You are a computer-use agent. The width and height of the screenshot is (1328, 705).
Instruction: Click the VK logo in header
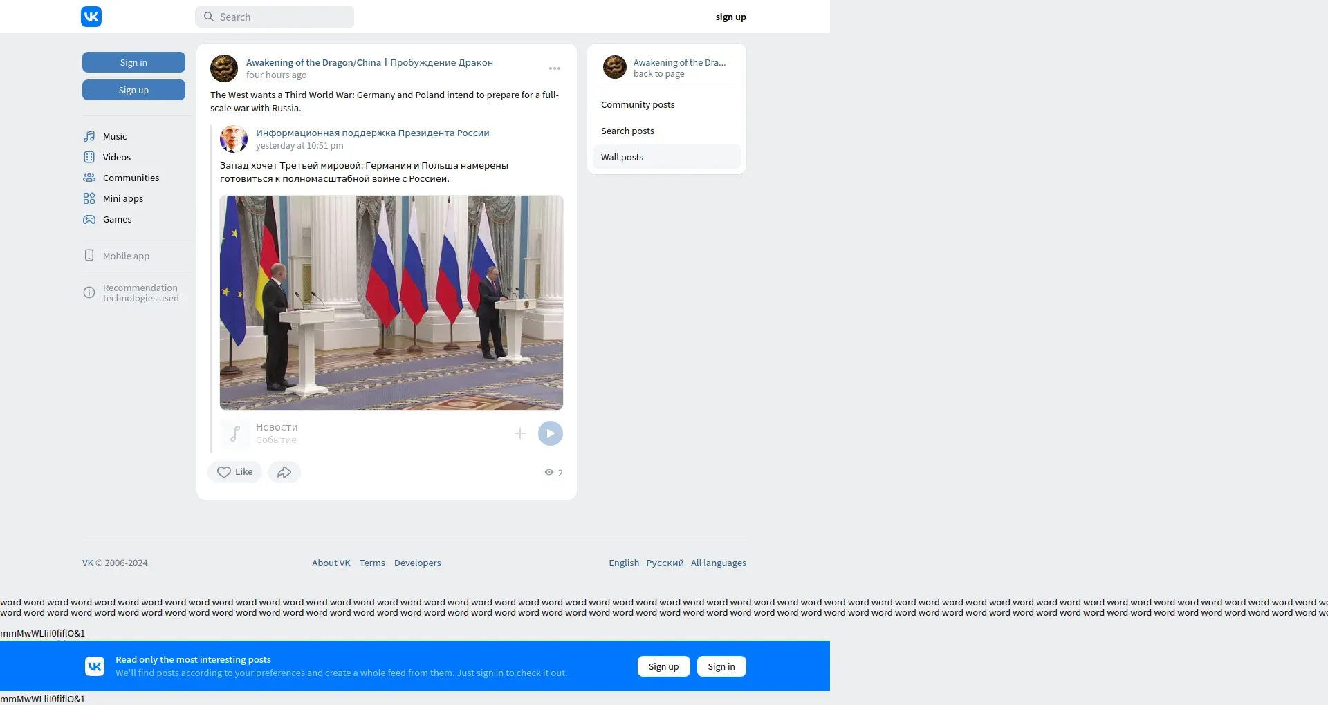[x=91, y=17]
